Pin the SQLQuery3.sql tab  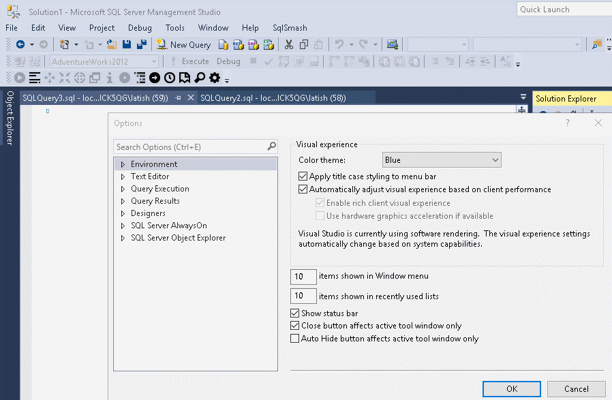pos(179,98)
